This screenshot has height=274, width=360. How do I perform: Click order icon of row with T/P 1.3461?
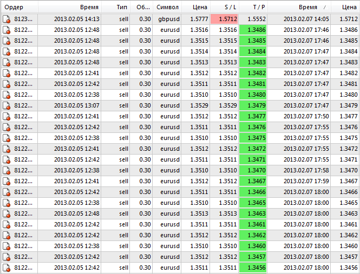point(6,224)
